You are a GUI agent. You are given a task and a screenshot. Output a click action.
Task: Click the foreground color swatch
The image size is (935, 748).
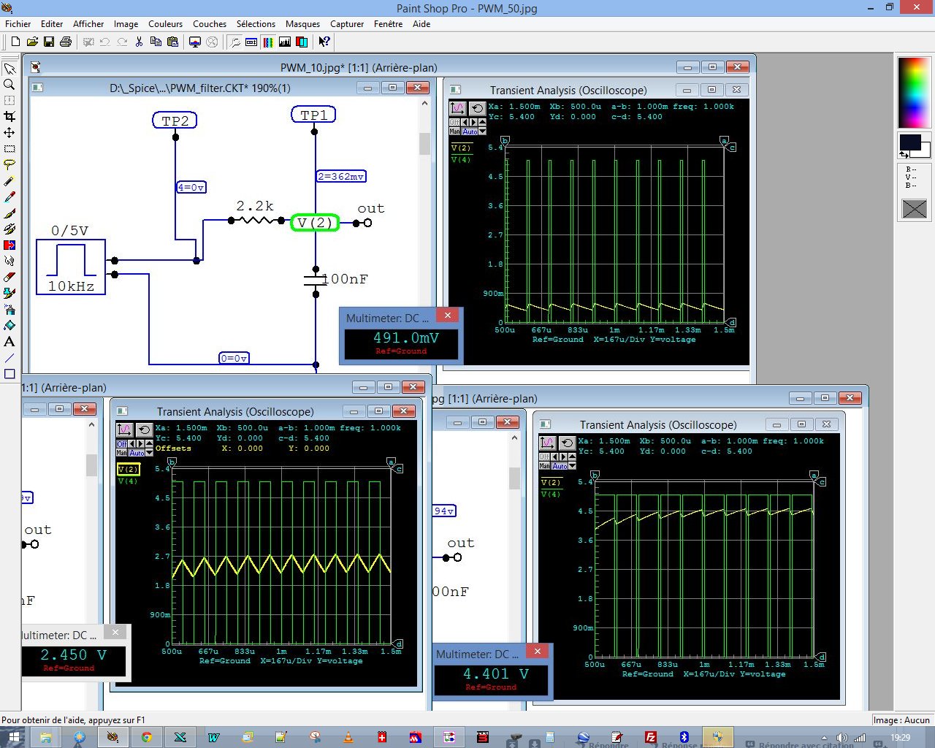click(909, 142)
